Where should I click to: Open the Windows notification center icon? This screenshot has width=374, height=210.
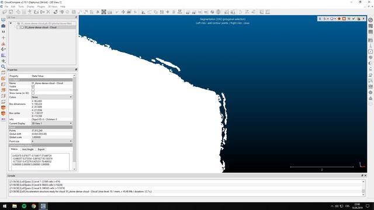[368, 206]
